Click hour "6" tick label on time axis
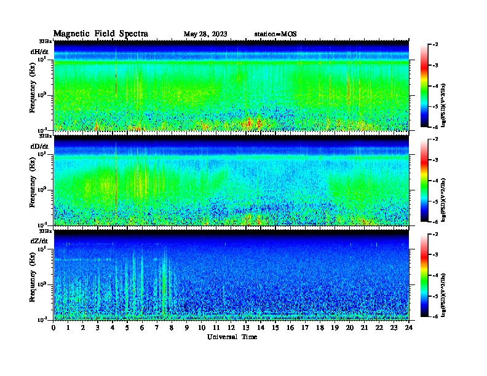 (142, 328)
